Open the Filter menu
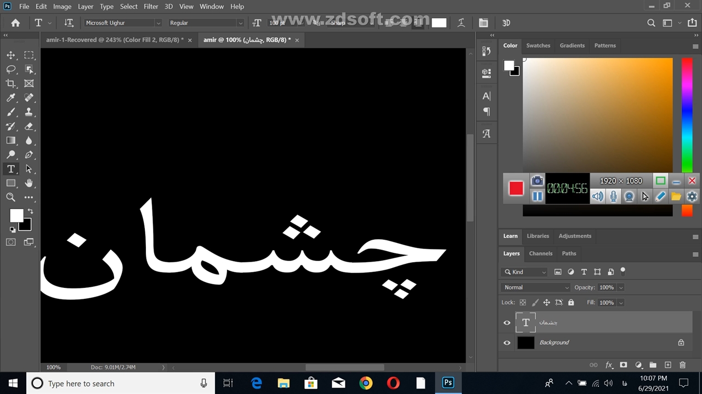The image size is (702, 394). pos(151,7)
